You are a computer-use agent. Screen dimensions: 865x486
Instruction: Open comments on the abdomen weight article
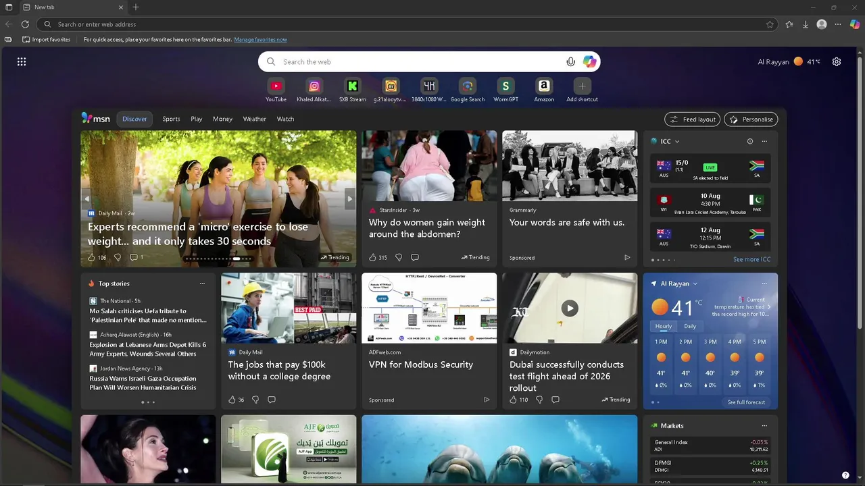coord(415,257)
